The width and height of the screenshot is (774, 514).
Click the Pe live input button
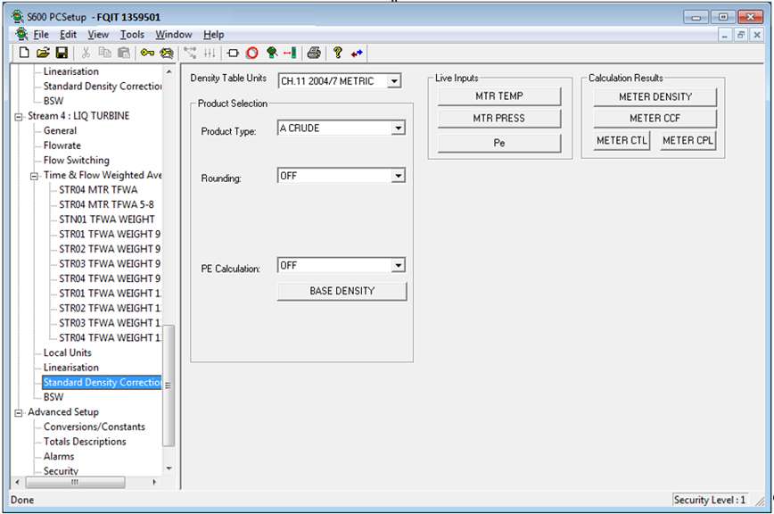(x=499, y=143)
